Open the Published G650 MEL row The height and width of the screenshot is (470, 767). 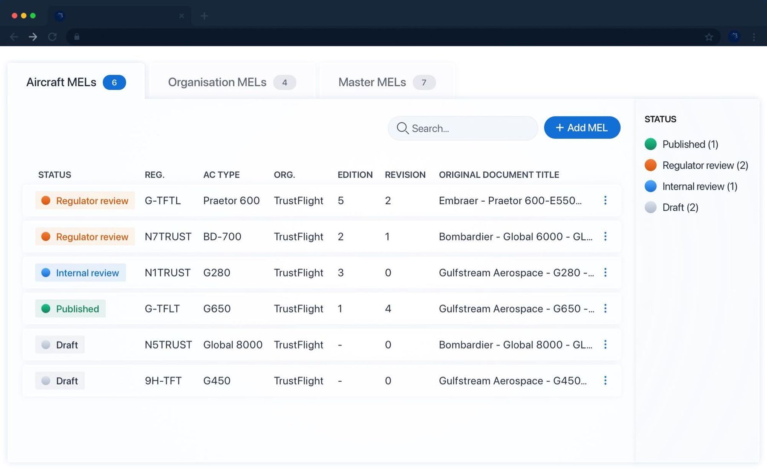click(x=298, y=308)
